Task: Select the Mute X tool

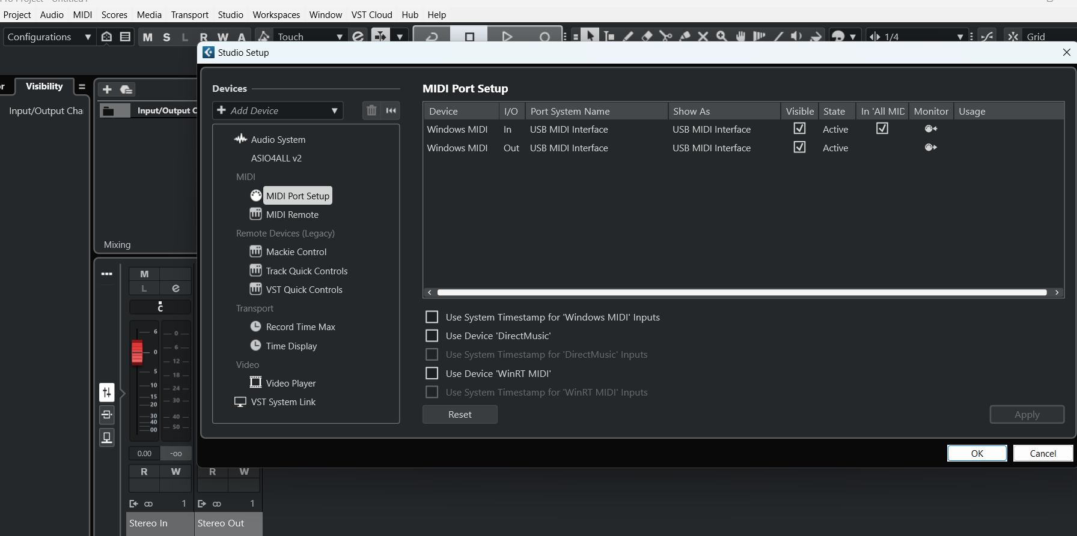Action: click(x=703, y=36)
